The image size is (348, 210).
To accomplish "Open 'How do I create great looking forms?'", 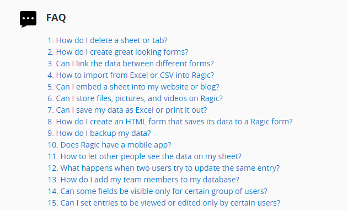I will click(x=118, y=52).
